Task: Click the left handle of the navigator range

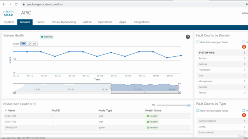Action: pyautogui.click(x=111, y=87)
